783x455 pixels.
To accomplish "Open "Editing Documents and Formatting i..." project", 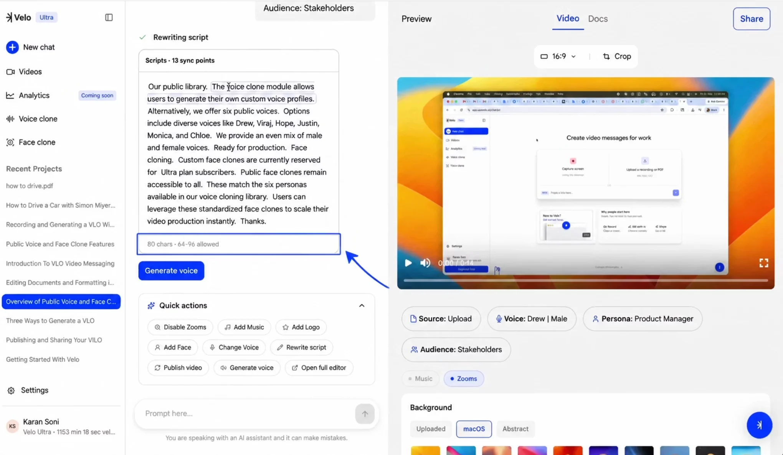I will pyautogui.click(x=60, y=283).
